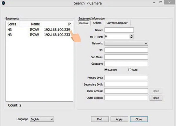
Task: Click the camera app icon in title bar
Action: tap(4, 3)
